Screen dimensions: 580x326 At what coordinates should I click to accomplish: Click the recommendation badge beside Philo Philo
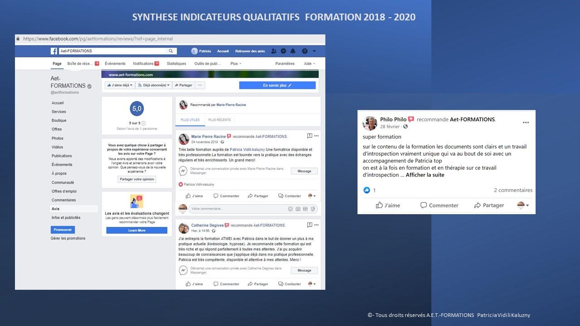tap(411, 120)
